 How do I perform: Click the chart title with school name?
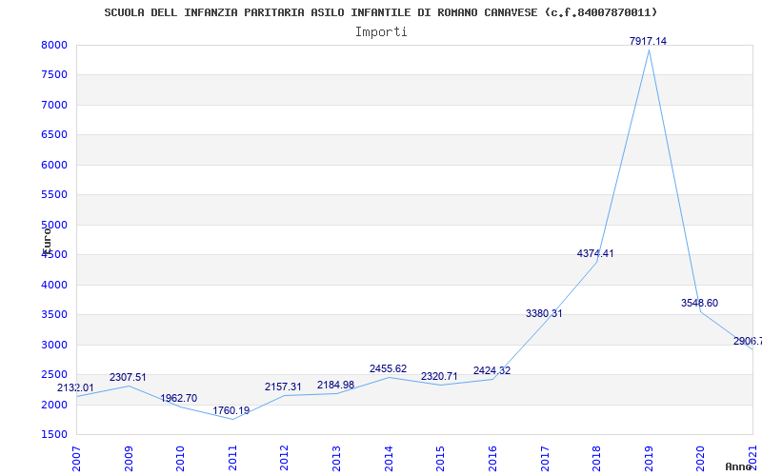[x=381, y=12]
